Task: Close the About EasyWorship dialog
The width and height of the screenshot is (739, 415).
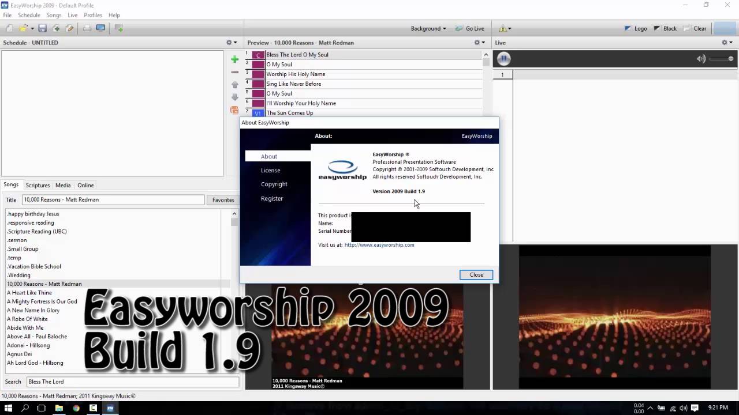Action: (x=476, y=274)
